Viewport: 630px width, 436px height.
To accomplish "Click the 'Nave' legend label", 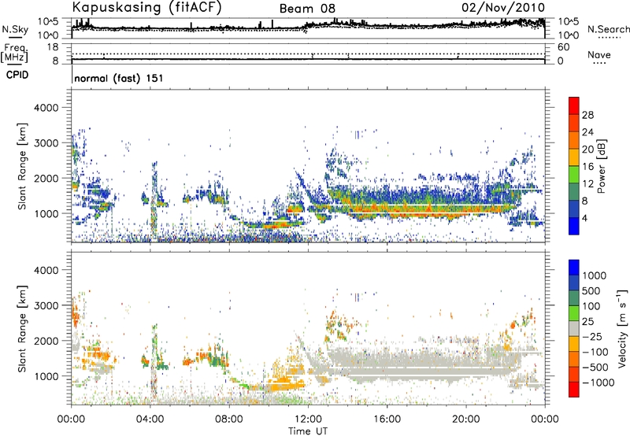I will pos(599,54).
